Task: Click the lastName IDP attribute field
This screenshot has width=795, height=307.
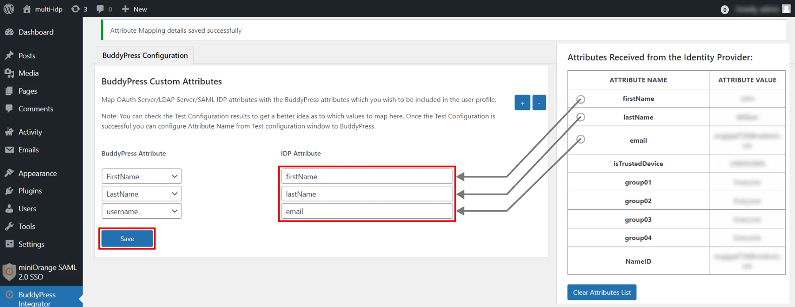Action: pos(367,194)
